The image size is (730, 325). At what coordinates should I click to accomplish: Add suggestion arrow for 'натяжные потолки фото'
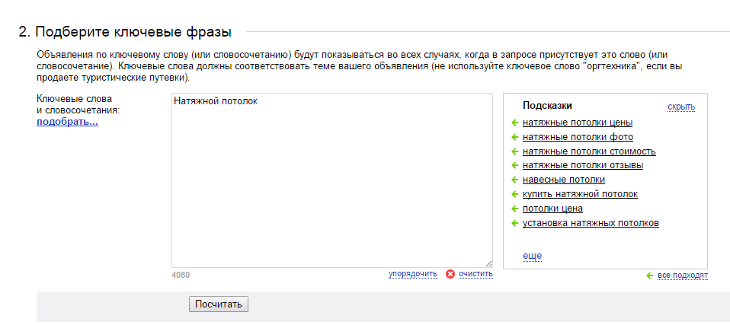(x=514, y=137)
